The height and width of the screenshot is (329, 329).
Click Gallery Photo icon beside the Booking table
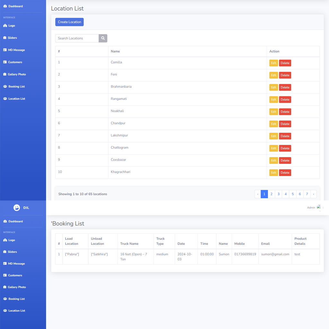pos(5,287)
